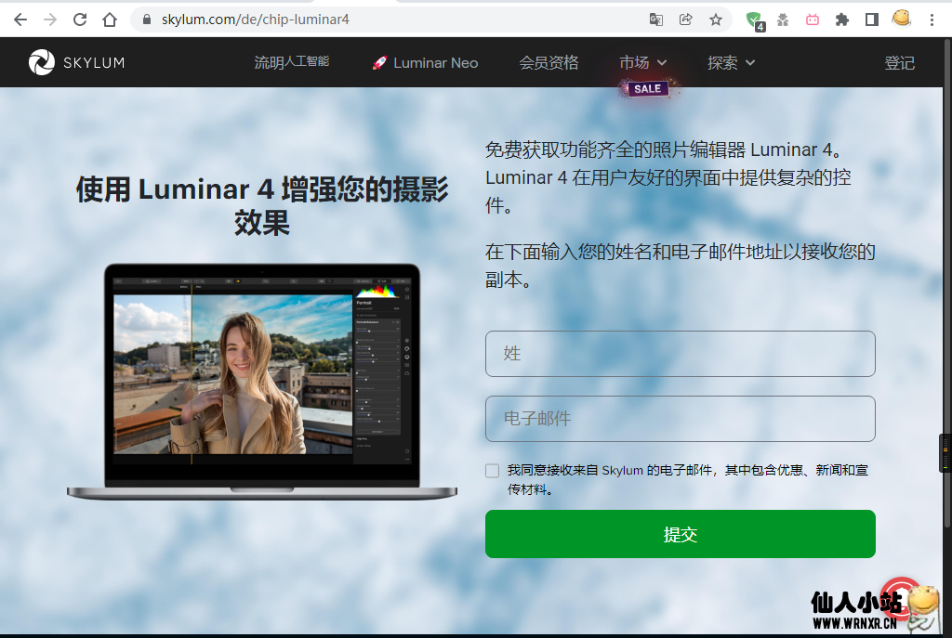
Task: Reload the page with the refresh icon
Action: [x=80, y=20]
